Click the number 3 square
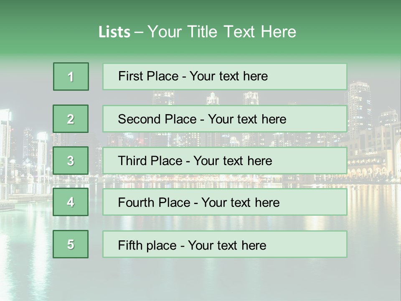The image size is (401, 301). coord(71,161)
